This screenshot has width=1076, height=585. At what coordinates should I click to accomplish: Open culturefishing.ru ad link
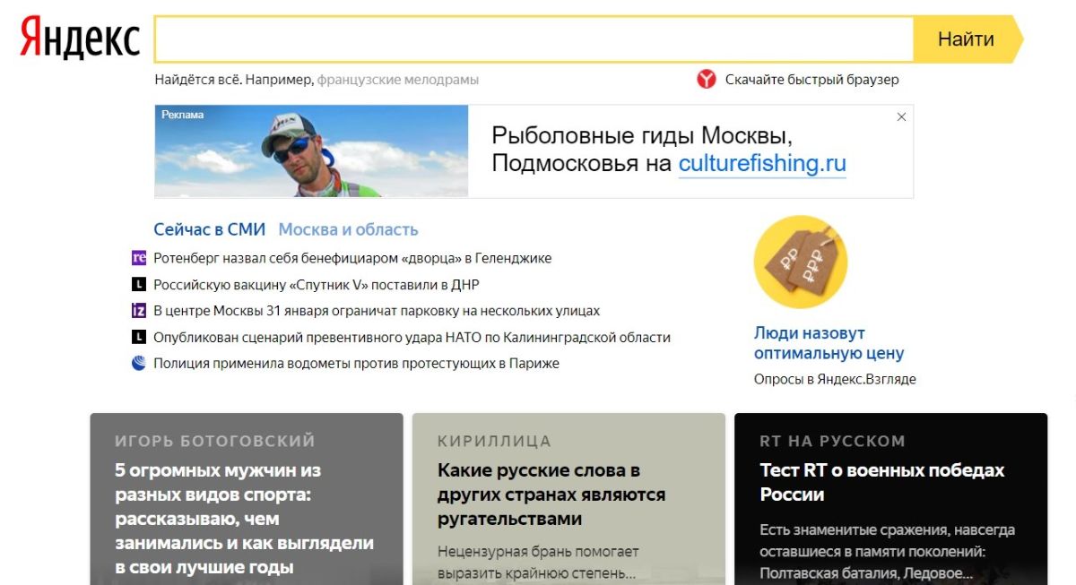(x=762, y=164)
